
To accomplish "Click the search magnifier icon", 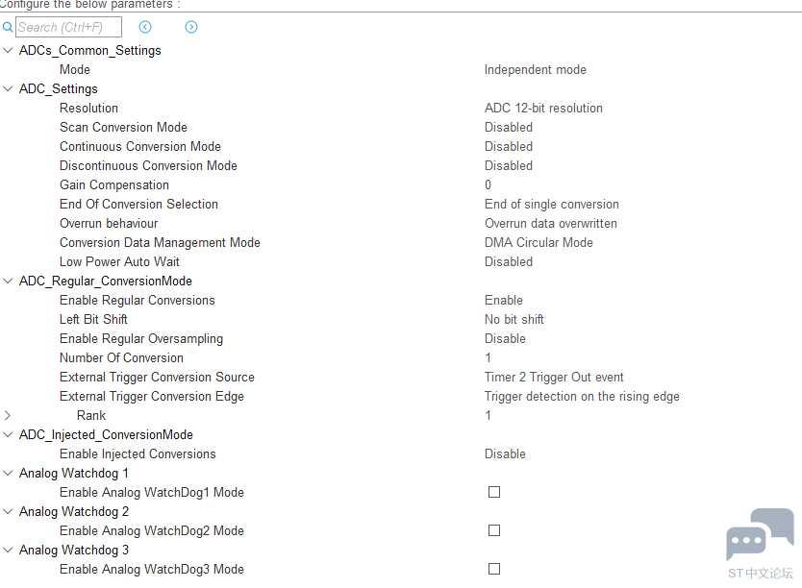I will 7,27.
